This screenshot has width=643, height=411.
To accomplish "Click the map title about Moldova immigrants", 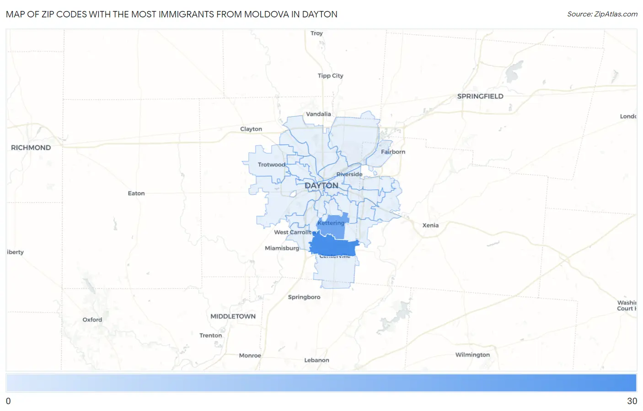I will point(171,14).
